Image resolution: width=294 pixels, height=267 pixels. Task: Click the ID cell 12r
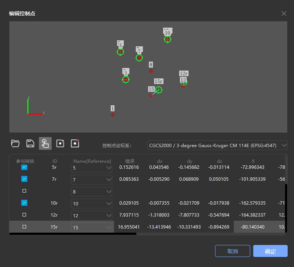click(54, 215)
